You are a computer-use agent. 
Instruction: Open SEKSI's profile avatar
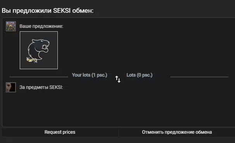[11, 87]
